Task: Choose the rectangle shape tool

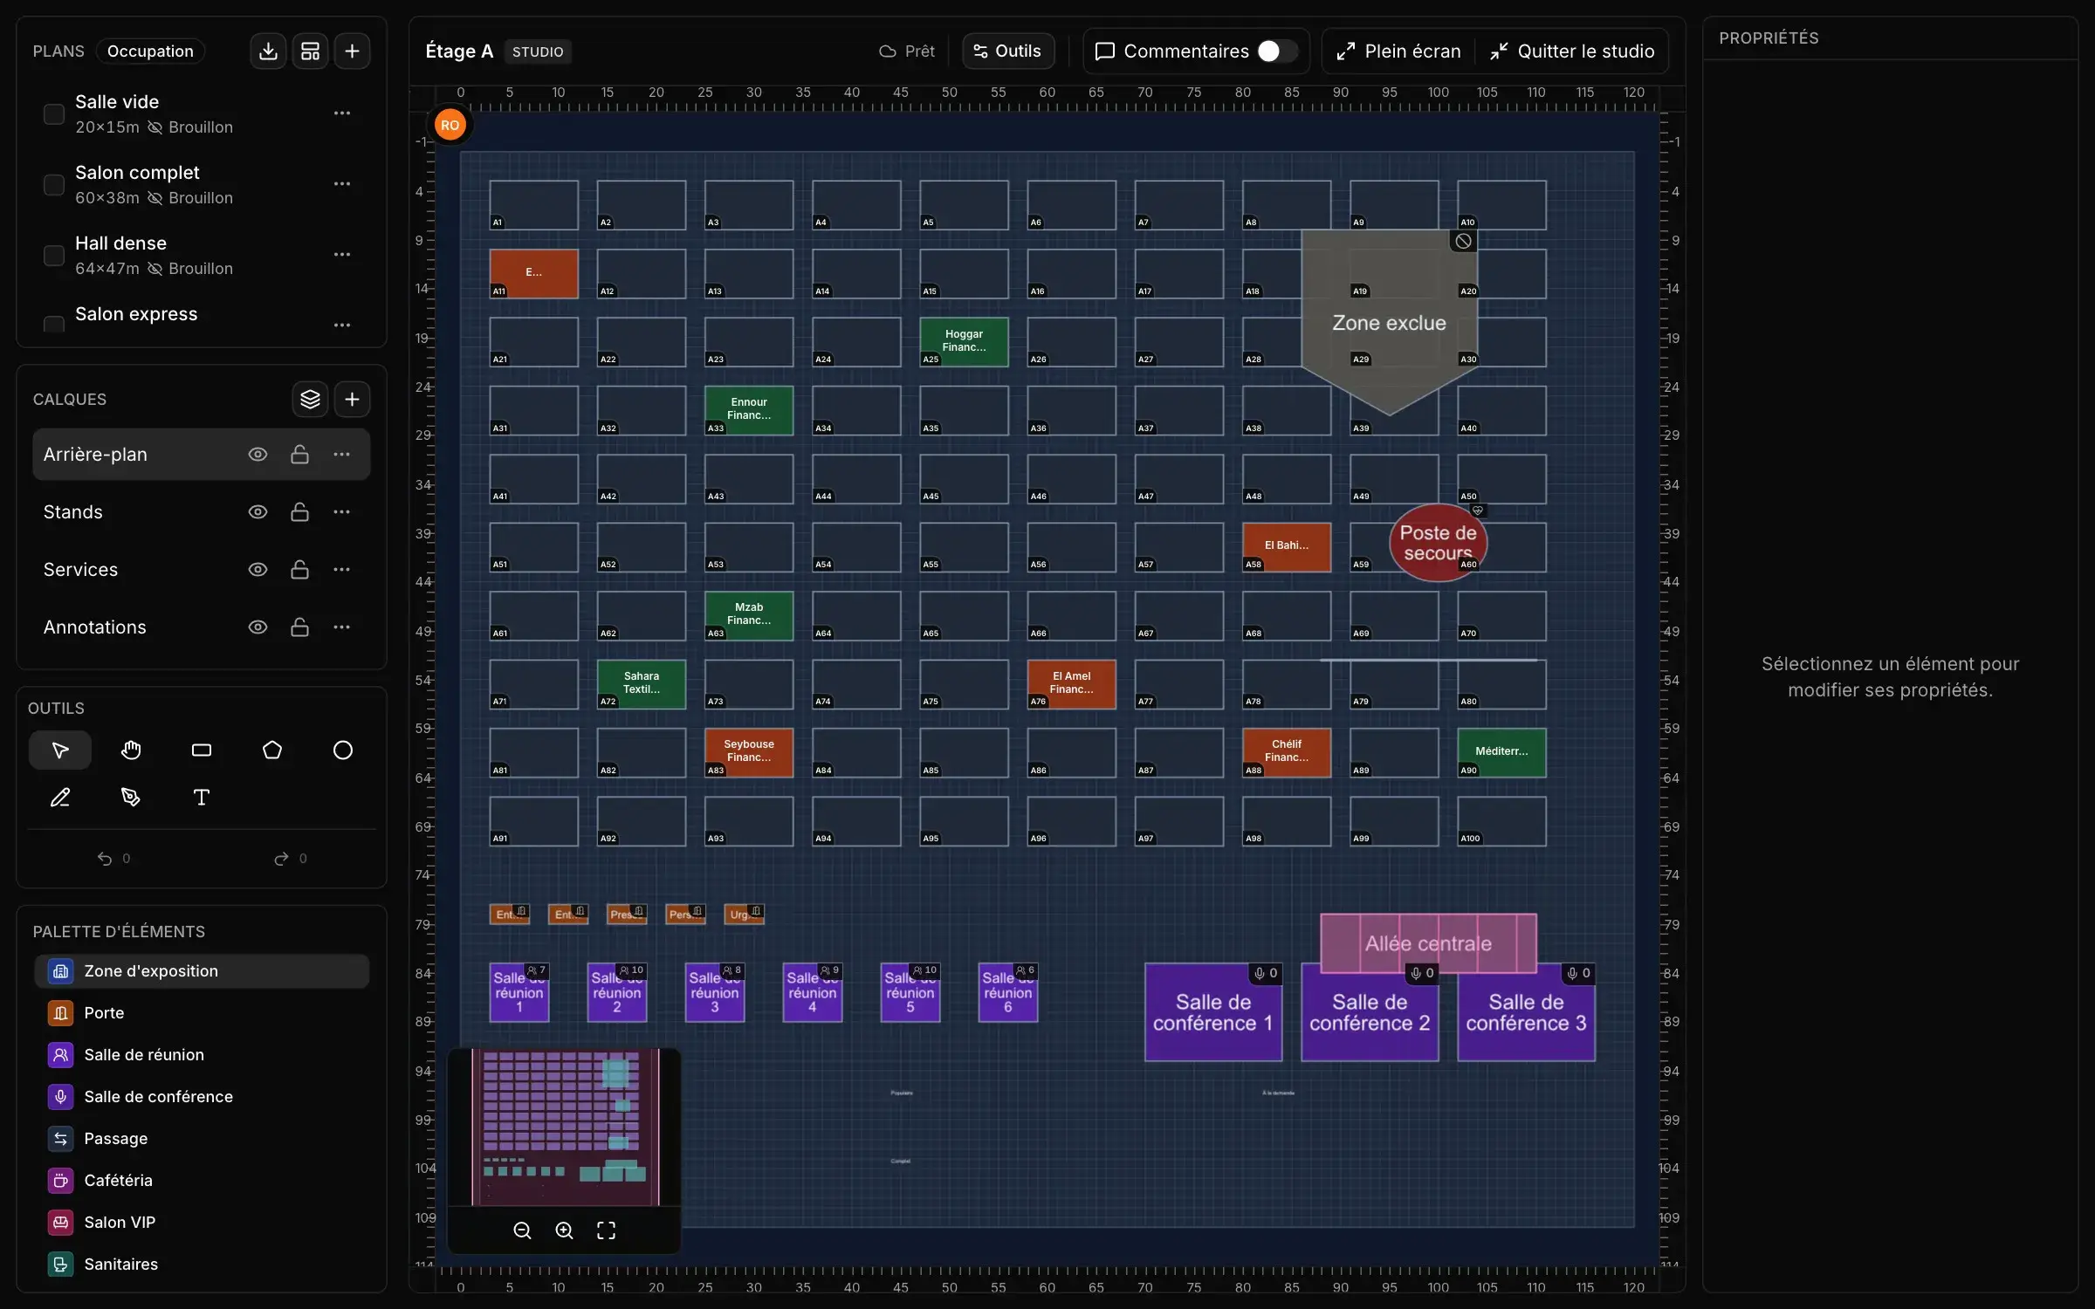Action: click(202, 750)
